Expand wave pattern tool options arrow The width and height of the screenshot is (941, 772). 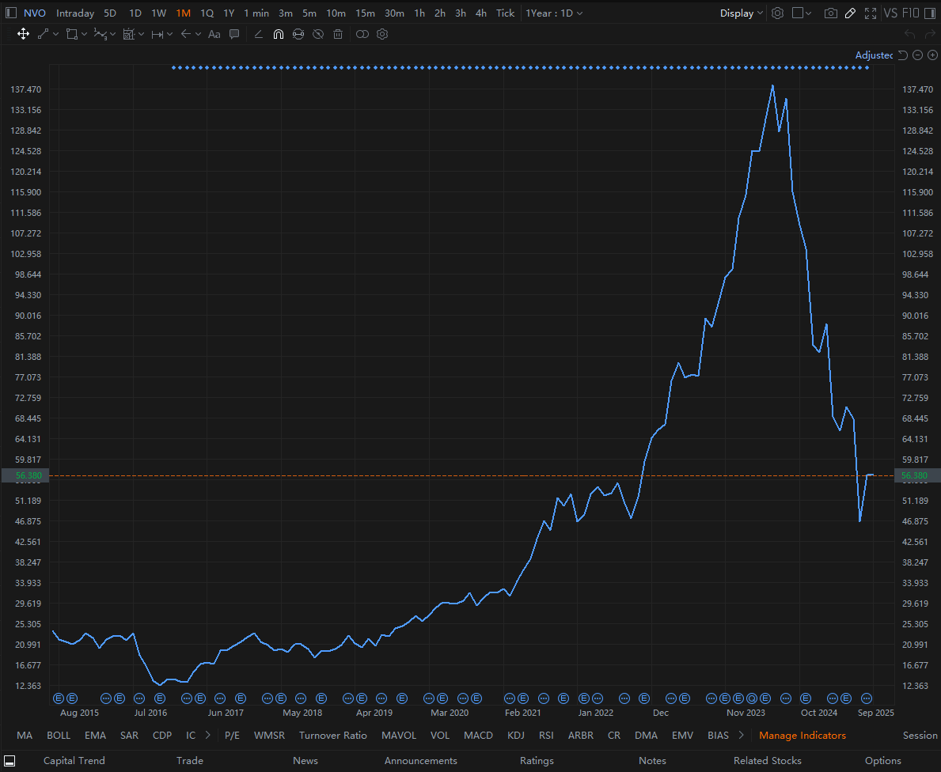(113, 34)
